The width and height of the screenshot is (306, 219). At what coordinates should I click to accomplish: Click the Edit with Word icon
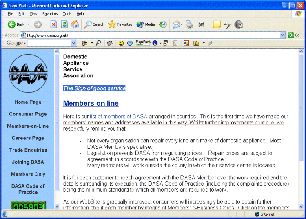(201, 24)
